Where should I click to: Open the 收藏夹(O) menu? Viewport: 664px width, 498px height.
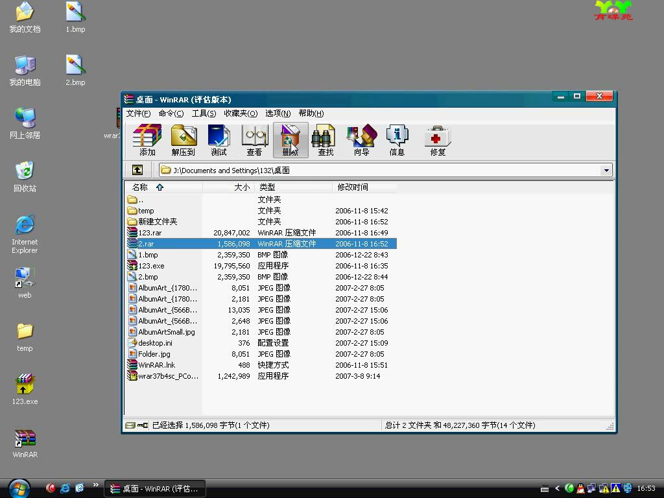(x=241, y=113)
